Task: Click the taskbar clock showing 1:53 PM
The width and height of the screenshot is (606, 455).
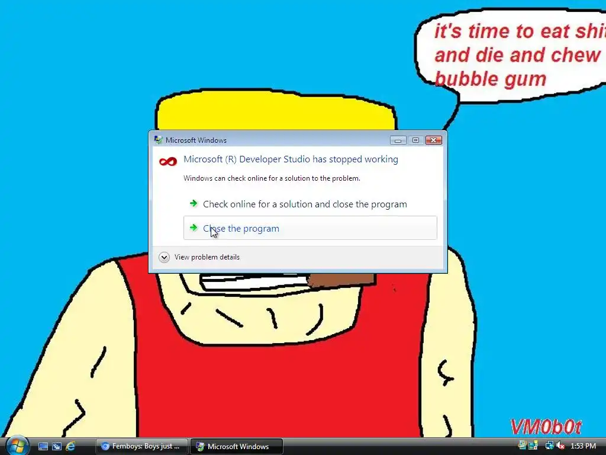Action: (583, 446)
